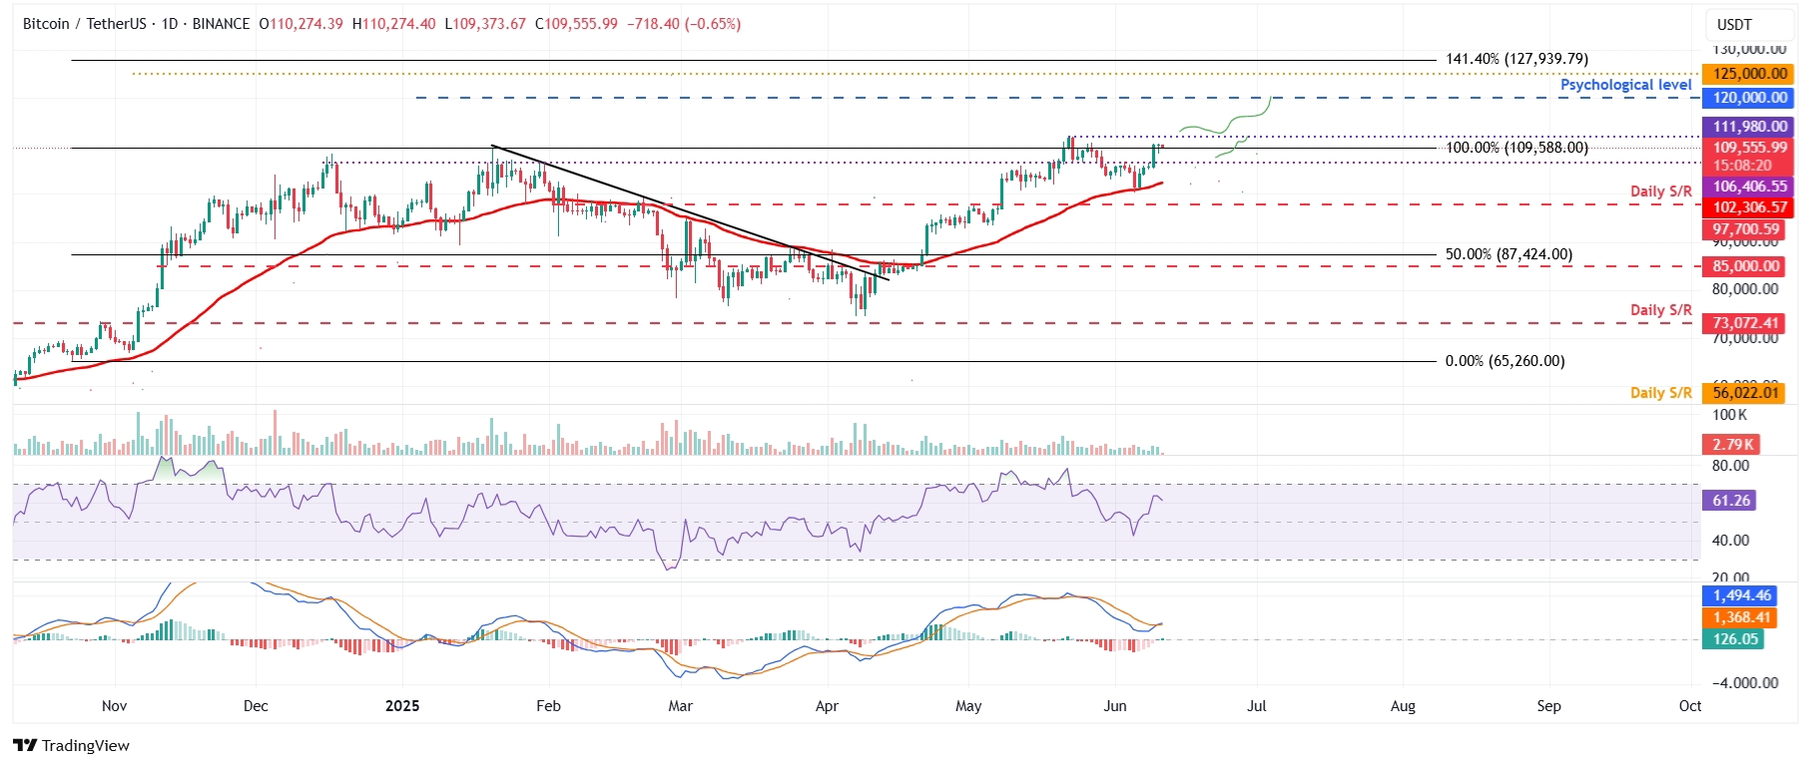Click the Jun label on time axis

click(x=1115, y=706)
